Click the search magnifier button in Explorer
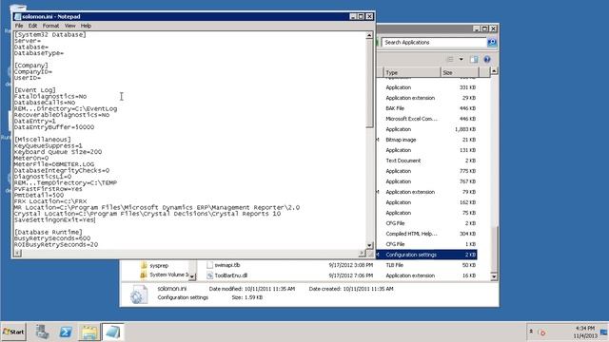 click(x=492, y=42)
